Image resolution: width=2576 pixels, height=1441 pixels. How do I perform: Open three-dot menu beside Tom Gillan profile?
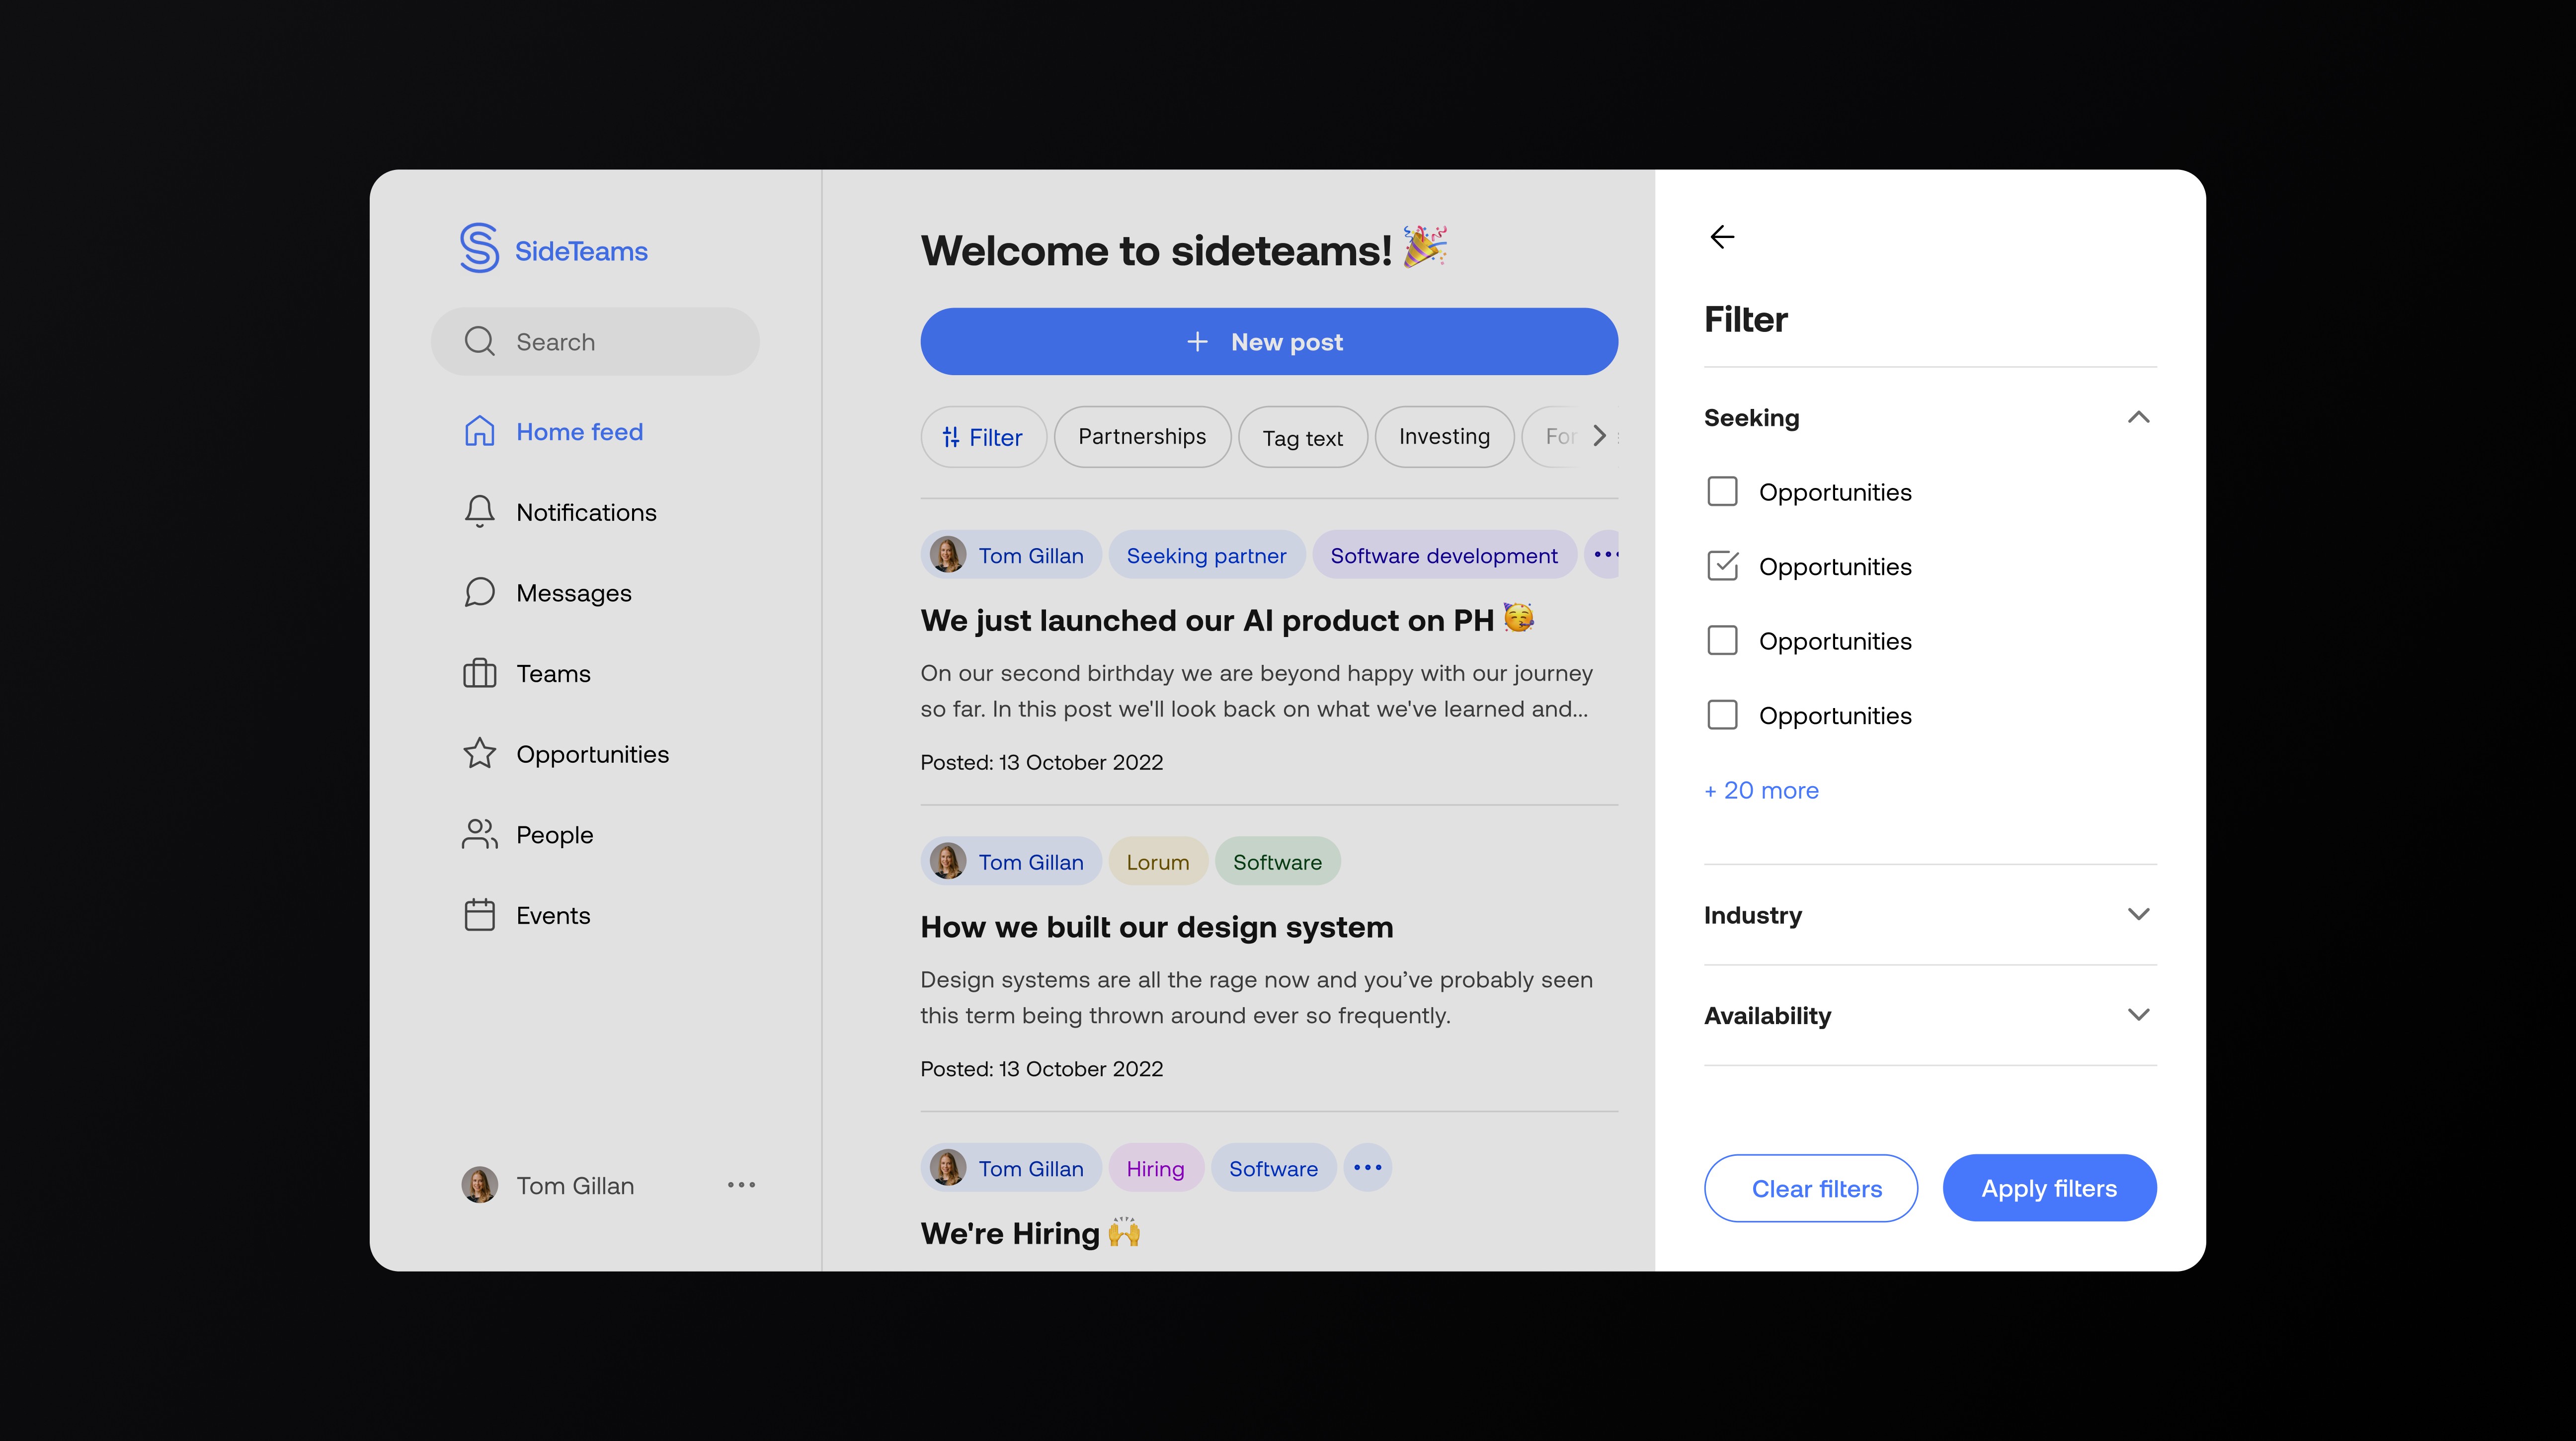[741, 1185]
